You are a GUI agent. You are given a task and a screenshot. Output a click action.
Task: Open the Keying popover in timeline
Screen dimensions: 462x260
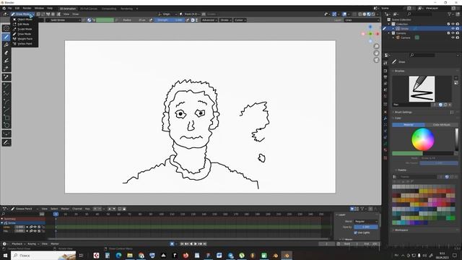click(32, 244)
